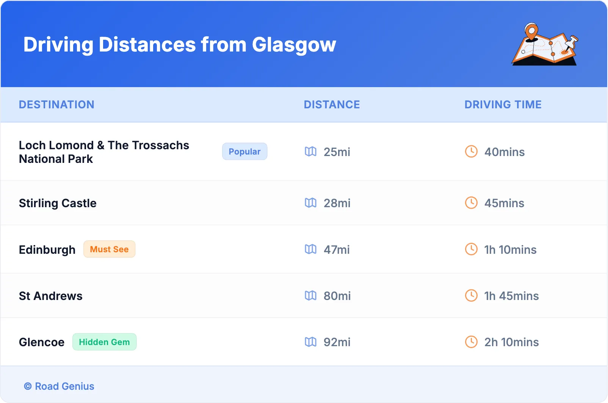Click the map icon beside 92mi
608x403 pixels.
coord(310,342)
